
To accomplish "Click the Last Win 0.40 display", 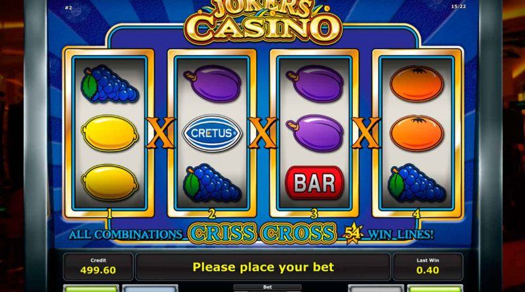I will pyautogui.click(x=428, y=266).
